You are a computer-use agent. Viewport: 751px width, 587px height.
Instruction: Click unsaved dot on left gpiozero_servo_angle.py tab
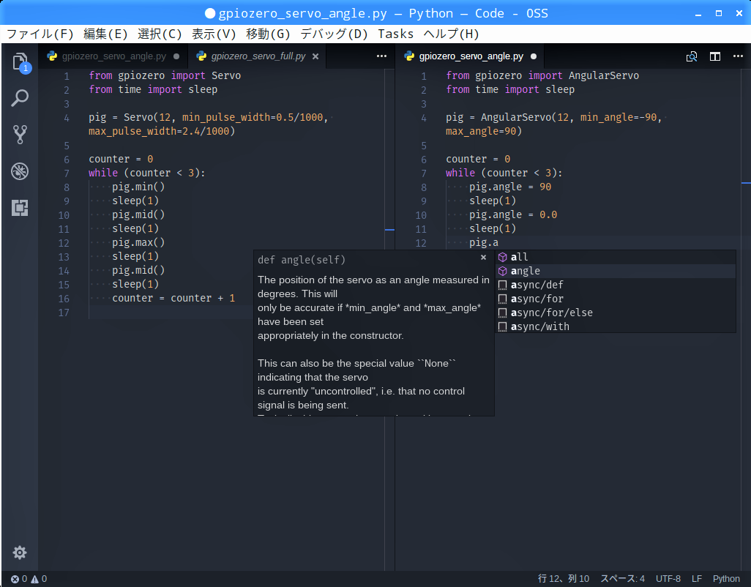coord(176,56)
